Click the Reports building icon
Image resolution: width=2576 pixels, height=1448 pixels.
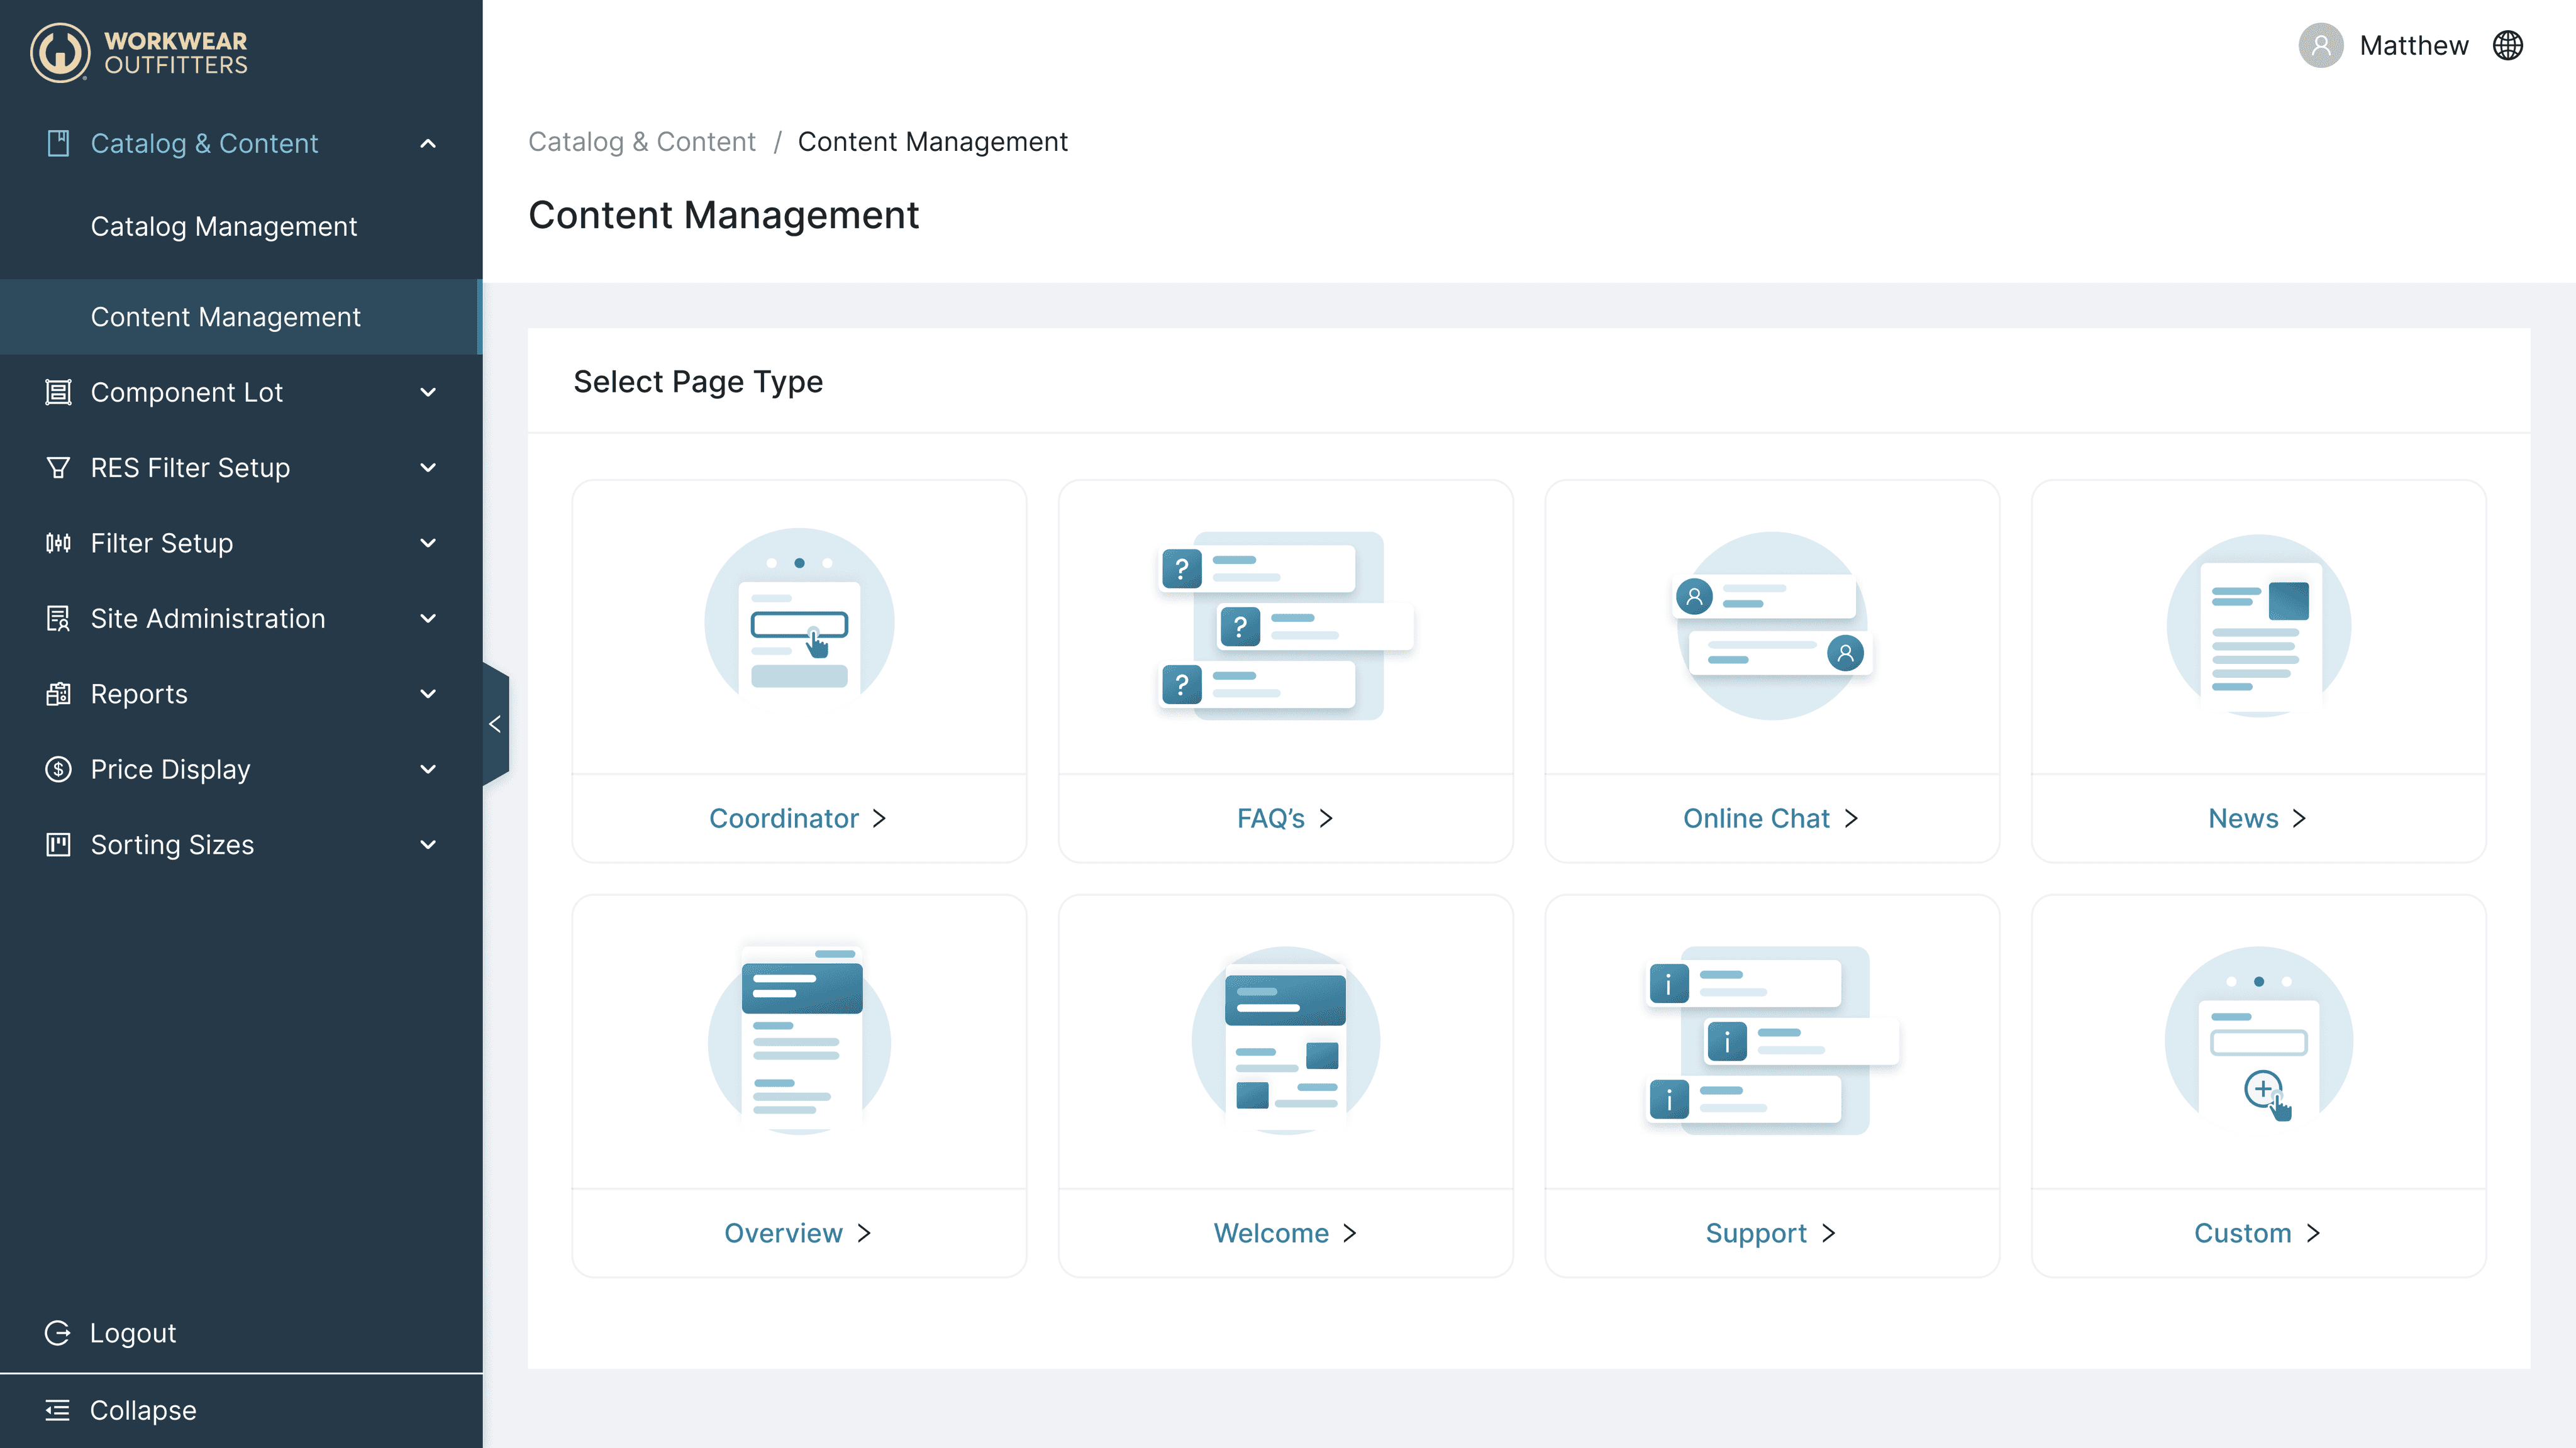58,694
